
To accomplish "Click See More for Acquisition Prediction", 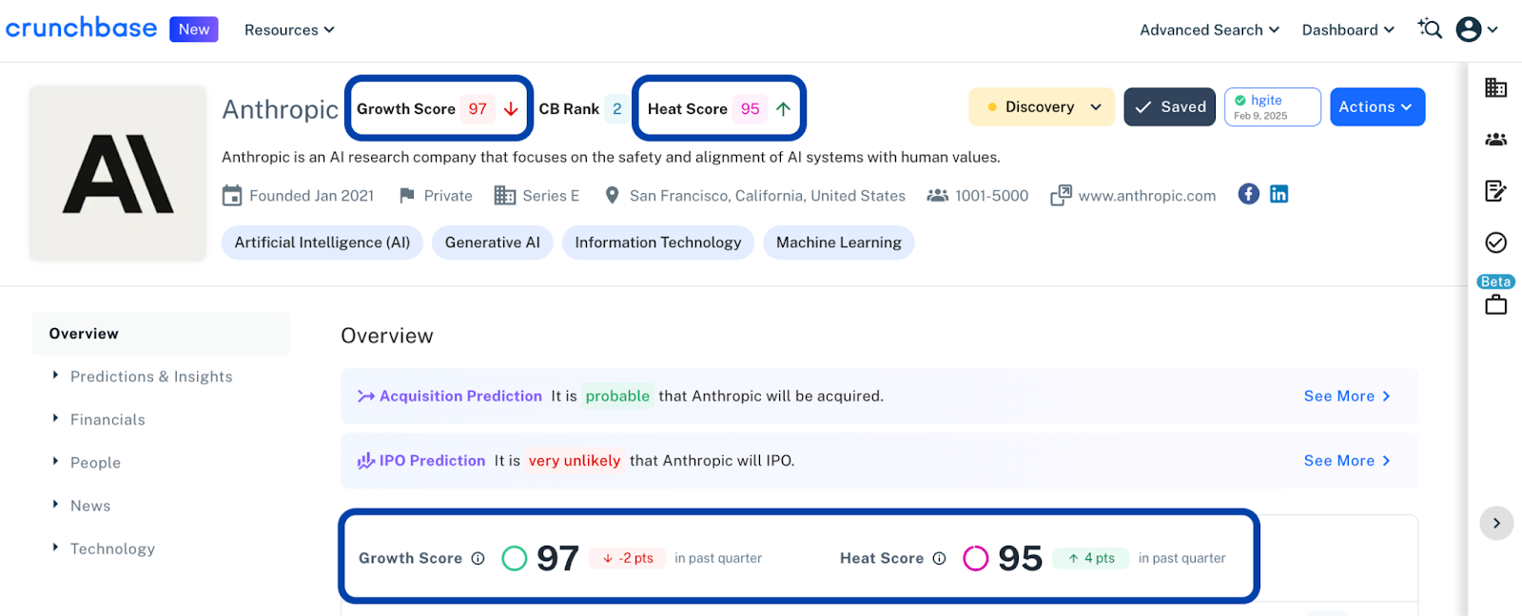I will [1347, 396].
